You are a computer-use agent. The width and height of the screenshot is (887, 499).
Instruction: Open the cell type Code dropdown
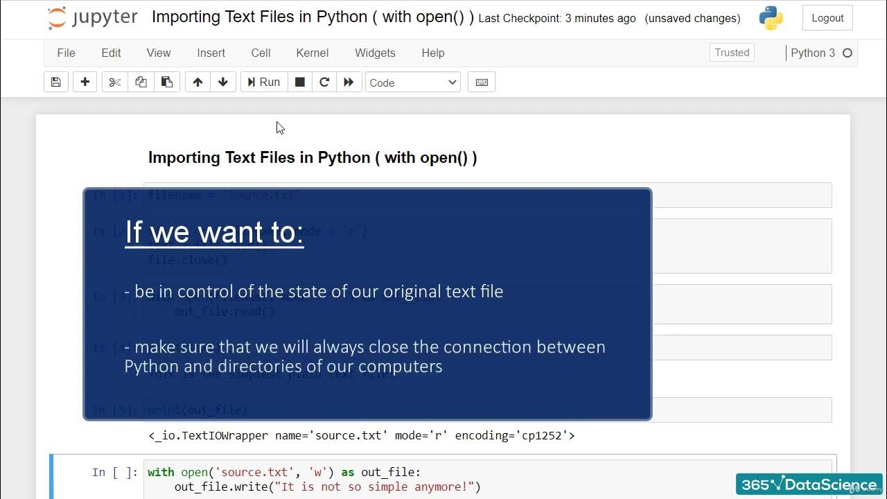(x=413, y=82)
